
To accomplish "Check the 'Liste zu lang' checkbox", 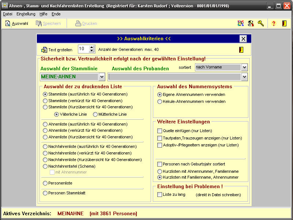I will coord(159,194).
